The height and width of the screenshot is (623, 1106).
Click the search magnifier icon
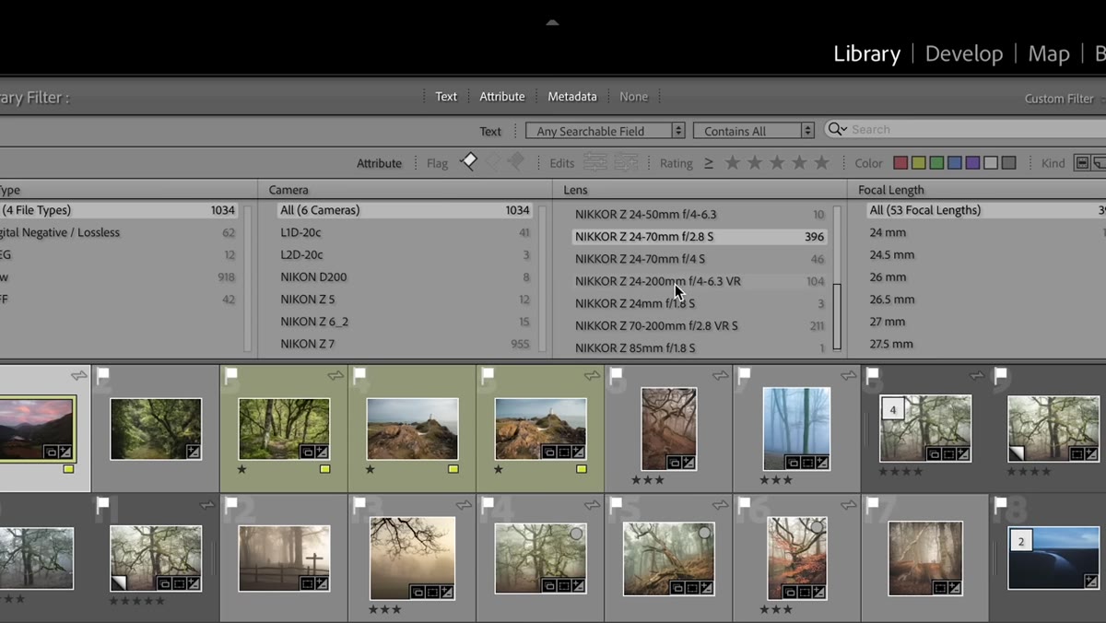coord(836,130)
